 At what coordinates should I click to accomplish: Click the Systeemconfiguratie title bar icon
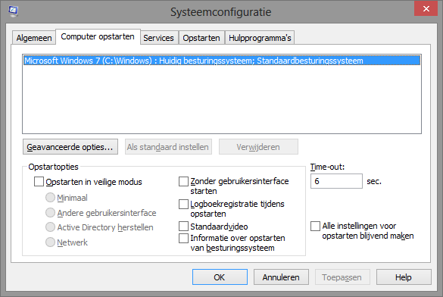click(x=13, y=11)
